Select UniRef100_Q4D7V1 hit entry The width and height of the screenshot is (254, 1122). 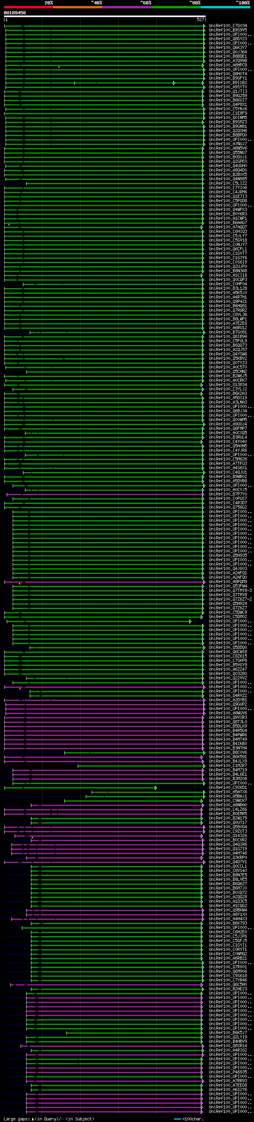coord(228,862)
